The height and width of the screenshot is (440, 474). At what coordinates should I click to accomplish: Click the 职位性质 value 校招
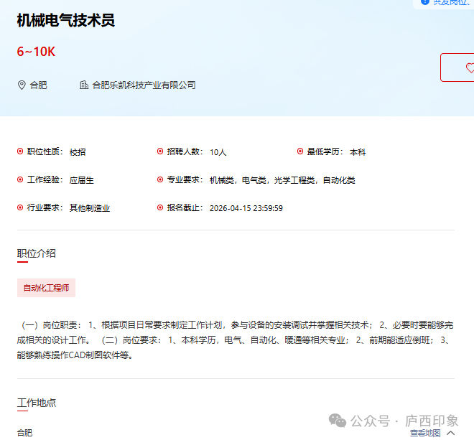pyautogui.click(x=78, y=152)
